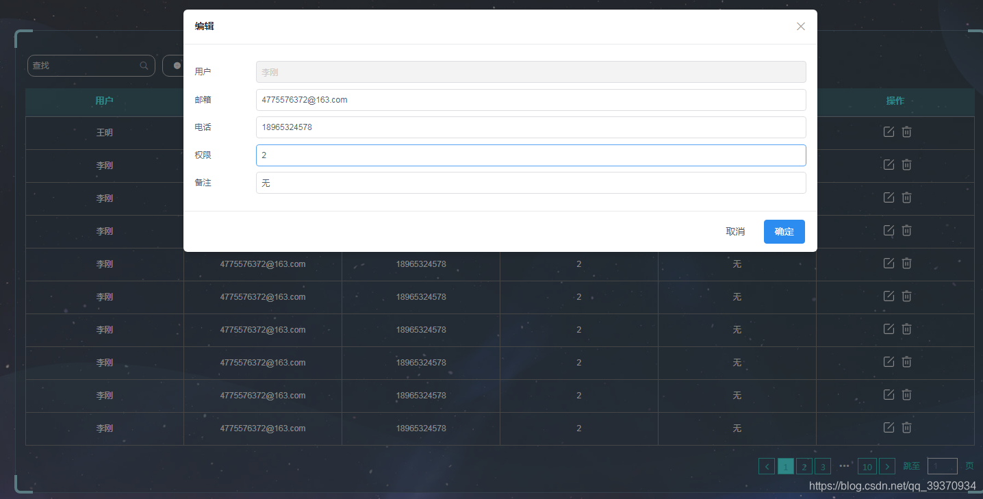Viewport: 983px width, 499px height.
Task: Click the 编辑 dialog title
Action: 204,26
